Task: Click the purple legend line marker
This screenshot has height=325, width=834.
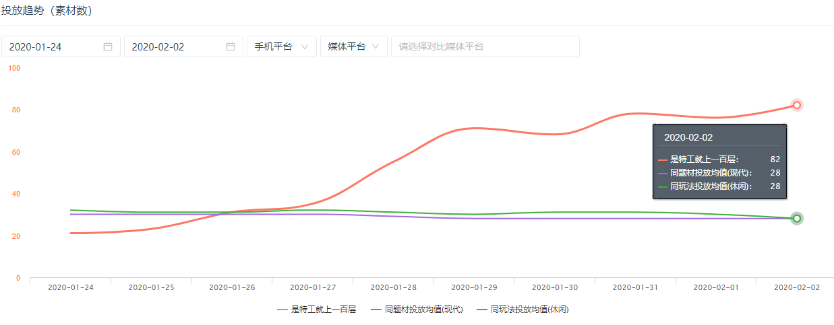Action: tap(376, 310)
